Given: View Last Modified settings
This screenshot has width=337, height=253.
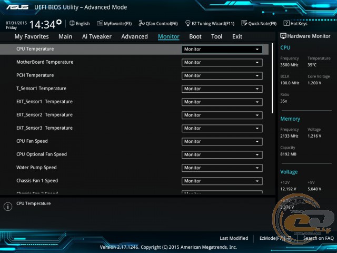Looking at the screenshot, I should point(234,238).
